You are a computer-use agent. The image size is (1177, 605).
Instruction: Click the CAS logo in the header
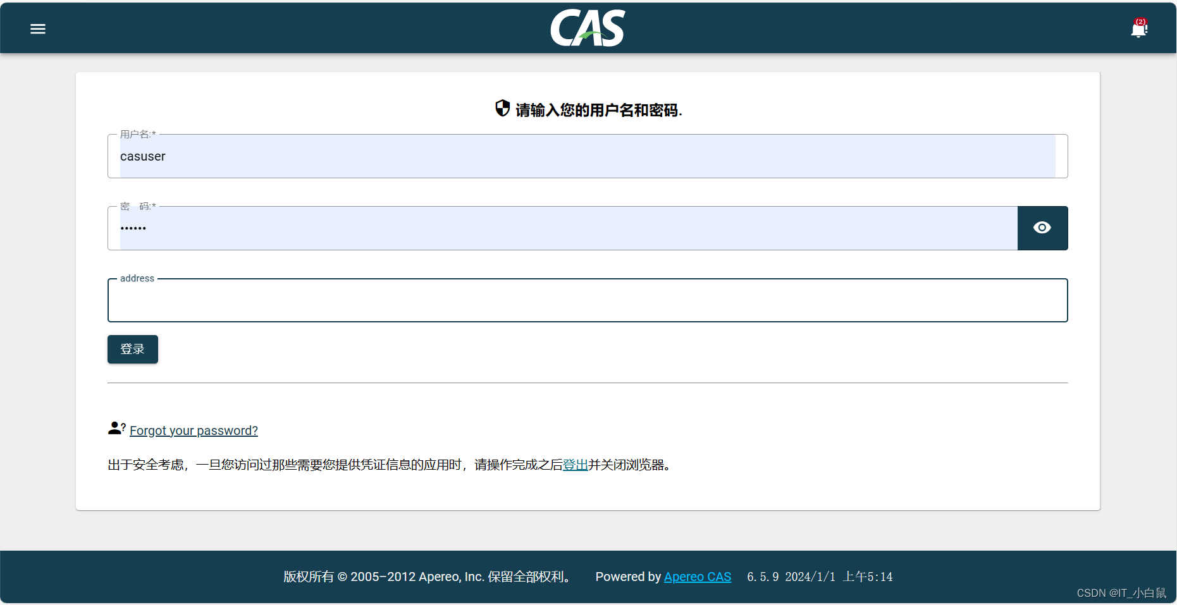point(588,28)
